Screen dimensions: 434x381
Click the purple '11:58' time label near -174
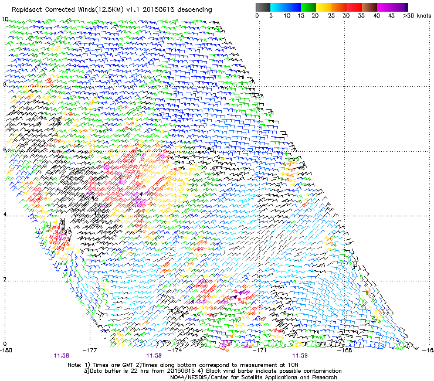[154, 356]
